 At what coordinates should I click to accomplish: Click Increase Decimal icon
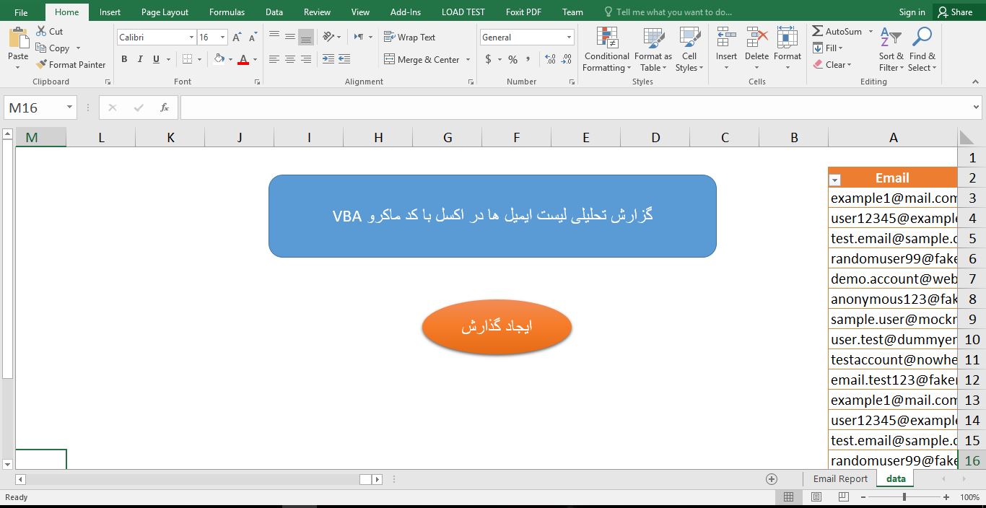pyautogui.click(x=551, y=59)
